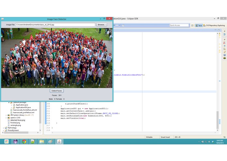Click line number 212 in the editor
227x161 pixels.
[x=48, y=113]
